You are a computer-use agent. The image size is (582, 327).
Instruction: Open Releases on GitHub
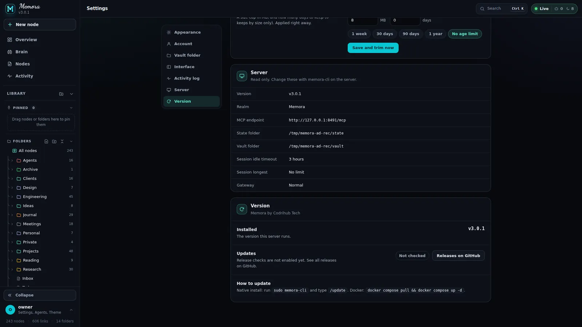pos(458,256)
